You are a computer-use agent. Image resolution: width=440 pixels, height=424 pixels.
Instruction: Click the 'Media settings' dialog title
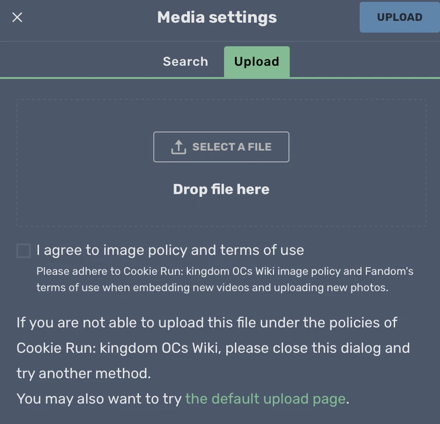click(217, 17)
